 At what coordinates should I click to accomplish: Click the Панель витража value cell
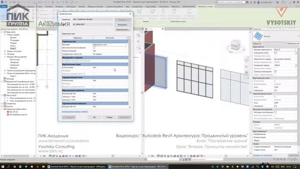(x=109, y=51)
